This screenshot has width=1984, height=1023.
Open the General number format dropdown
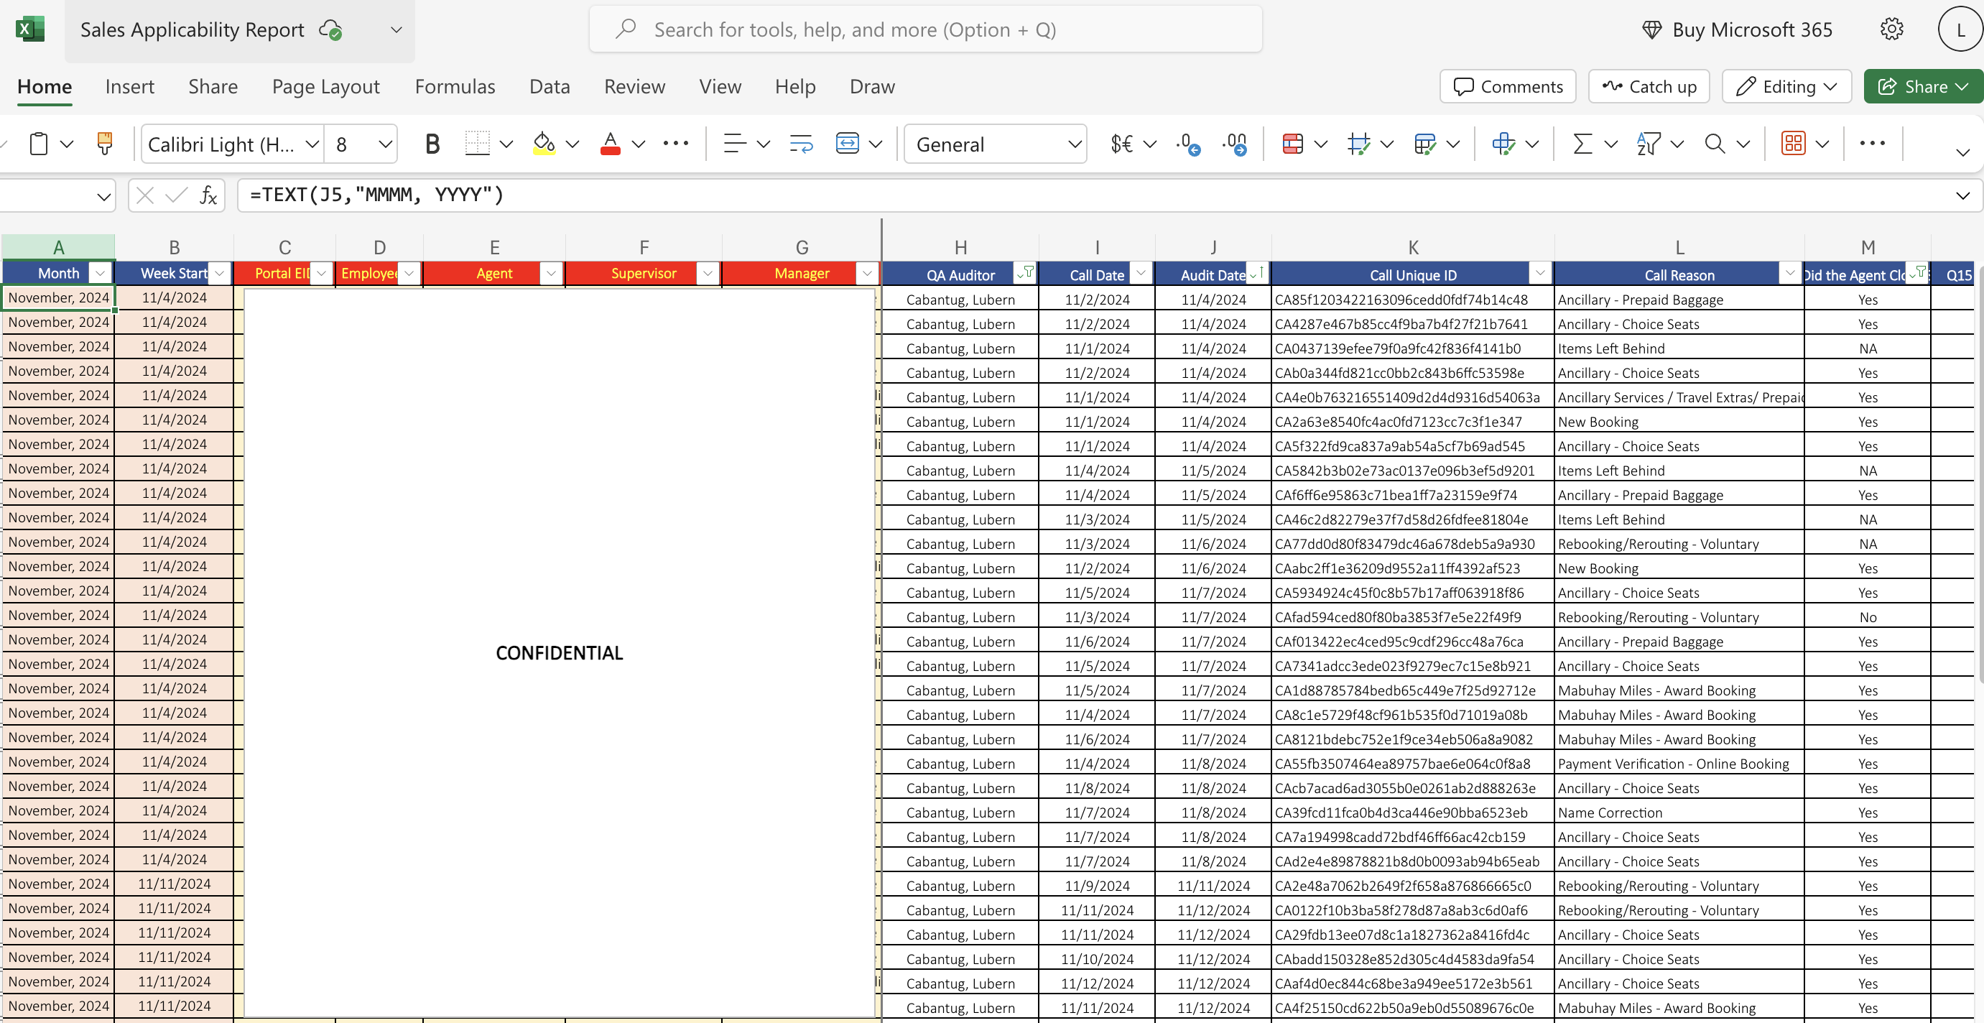click(x=1075, y=144)
